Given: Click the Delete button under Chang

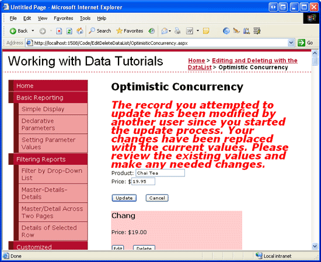Looking at the screenshot, I should coord(144,247).
